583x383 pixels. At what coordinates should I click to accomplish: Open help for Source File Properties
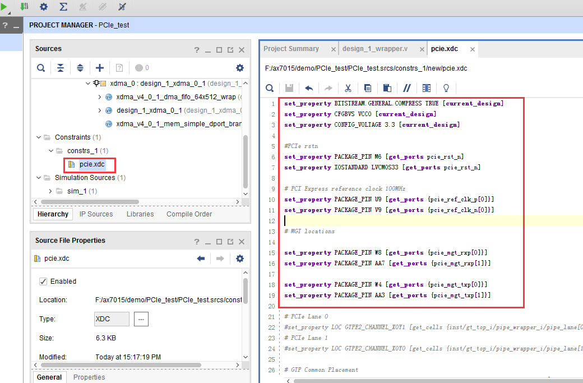[197, 242]
